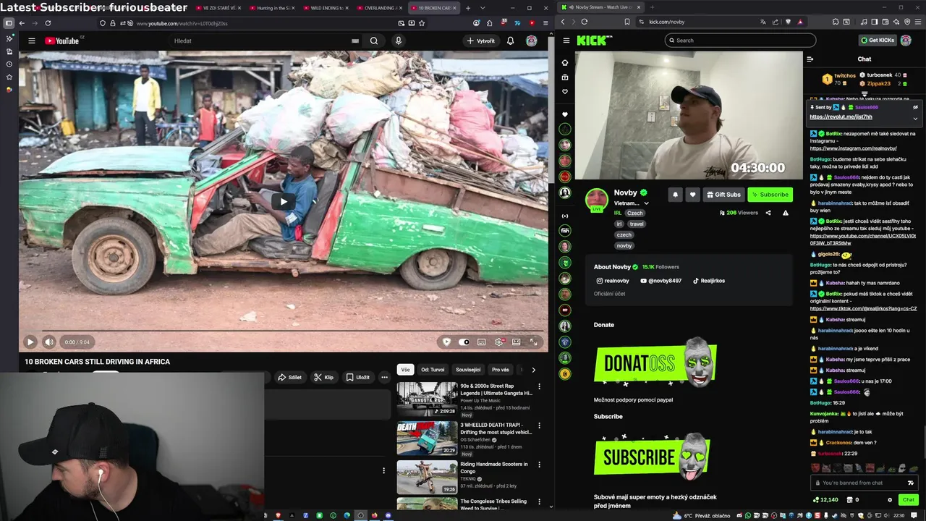This screenshot has height=521, width=926.
Task: Enter YouTube fullscreen mode
Action: (x=534, y=342)
